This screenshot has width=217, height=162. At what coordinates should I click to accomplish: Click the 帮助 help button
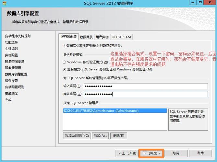[x=200, y=153]
